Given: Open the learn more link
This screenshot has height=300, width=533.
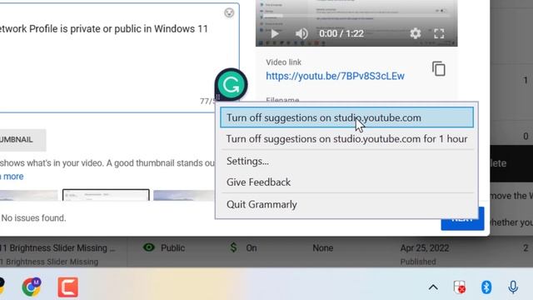Looking at the screenshot, I should [x=12, y=177].
